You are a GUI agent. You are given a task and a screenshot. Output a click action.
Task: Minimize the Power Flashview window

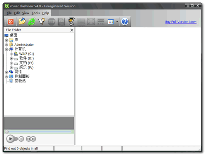[188, 6]
